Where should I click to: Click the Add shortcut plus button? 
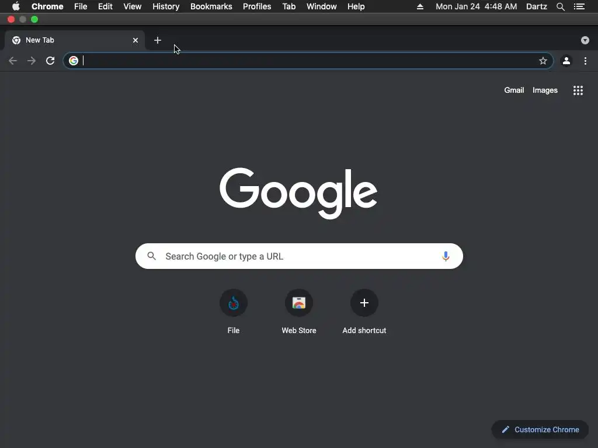pyautogui.click(x=364, y=303)
